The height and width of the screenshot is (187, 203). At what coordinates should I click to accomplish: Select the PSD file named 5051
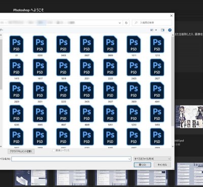coord(110,115)
